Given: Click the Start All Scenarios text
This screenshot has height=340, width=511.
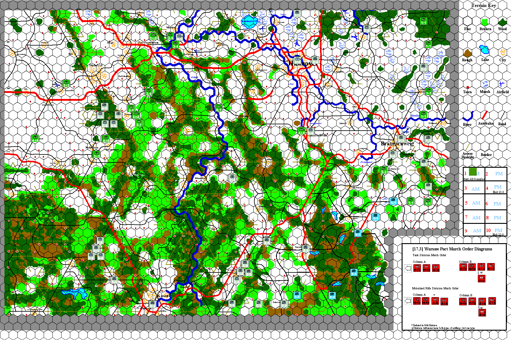Looking at the screenshot, I should pos(474,179).
